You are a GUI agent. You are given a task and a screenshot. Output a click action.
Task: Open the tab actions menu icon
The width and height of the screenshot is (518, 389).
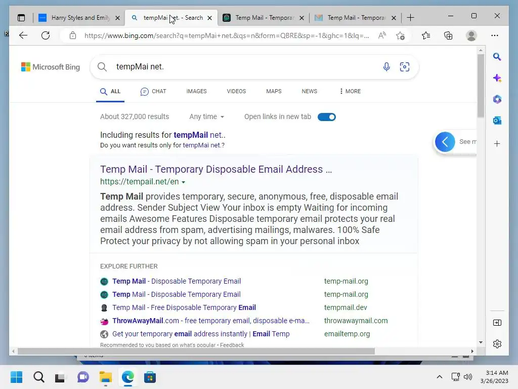click(21, 18)
